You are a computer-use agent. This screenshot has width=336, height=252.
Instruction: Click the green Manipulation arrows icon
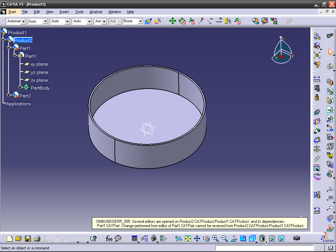pyautogui.click(x=173, y=21)
